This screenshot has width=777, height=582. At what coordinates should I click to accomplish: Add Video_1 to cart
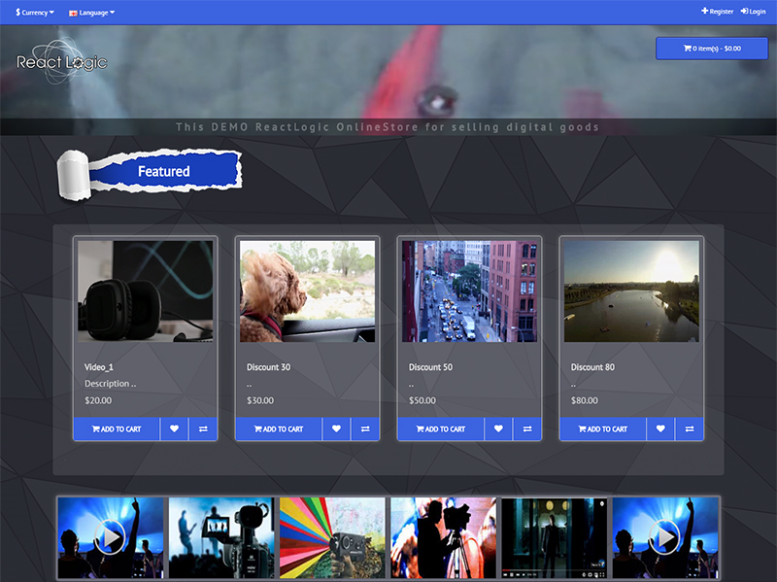pyautogui.click(x=117, y=429)
